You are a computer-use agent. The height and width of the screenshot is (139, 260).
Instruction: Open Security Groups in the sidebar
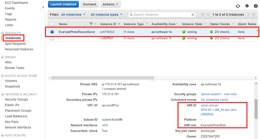click(x=16, y=100)
